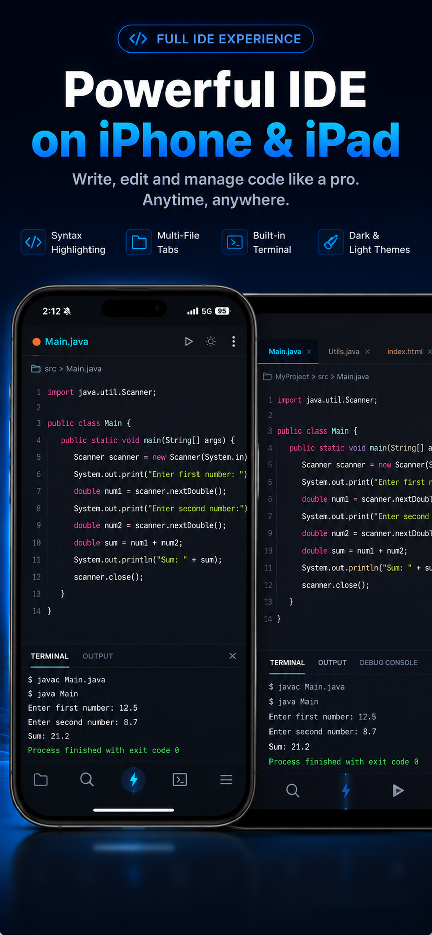Tap the run play icon in iPhone toolbar
The height and width of the screenshot is (935, 432).
189,341
